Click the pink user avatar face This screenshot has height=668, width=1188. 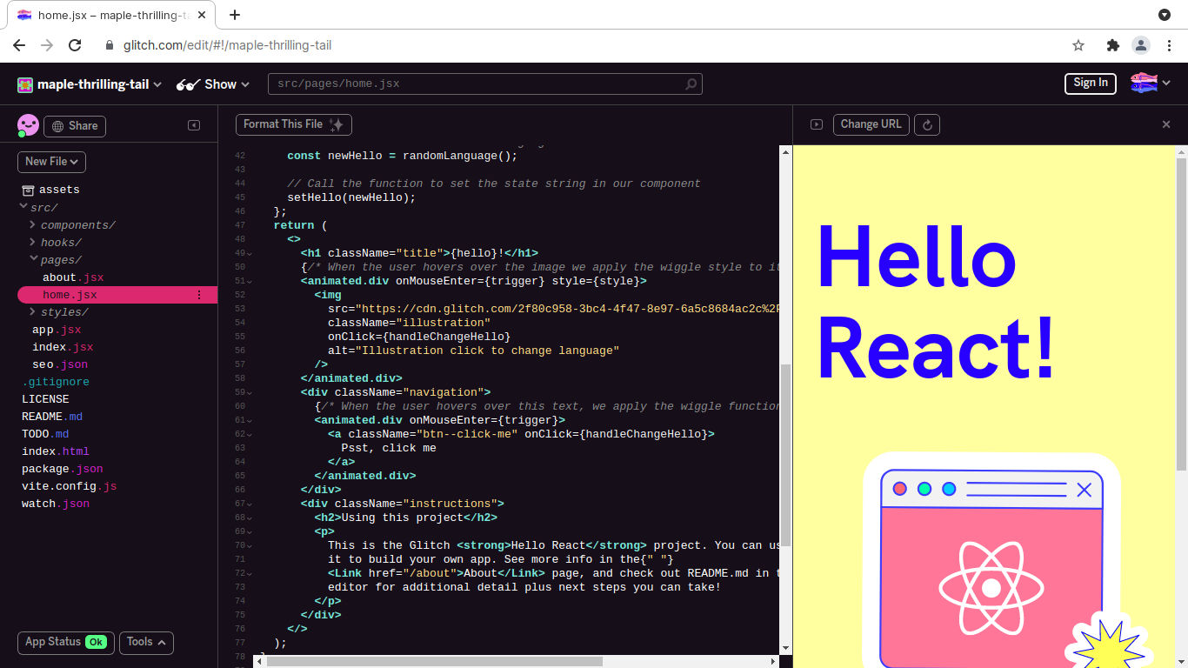click(28, 125)
